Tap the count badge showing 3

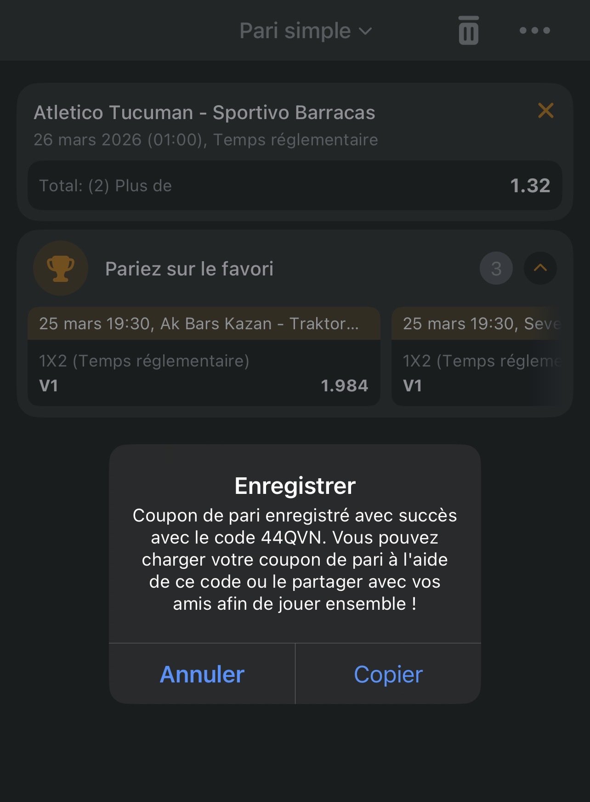pos(496,269)
